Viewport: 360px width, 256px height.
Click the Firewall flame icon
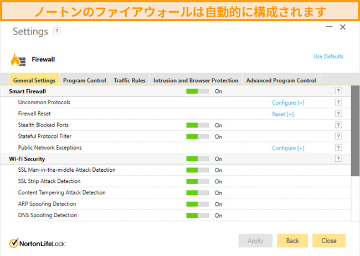point(18,60)
